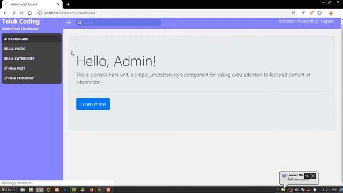
Task: Click the address bar URL localhost:8000/admin/dashboard
Action: pyautogui.click(x=70, y=13)
